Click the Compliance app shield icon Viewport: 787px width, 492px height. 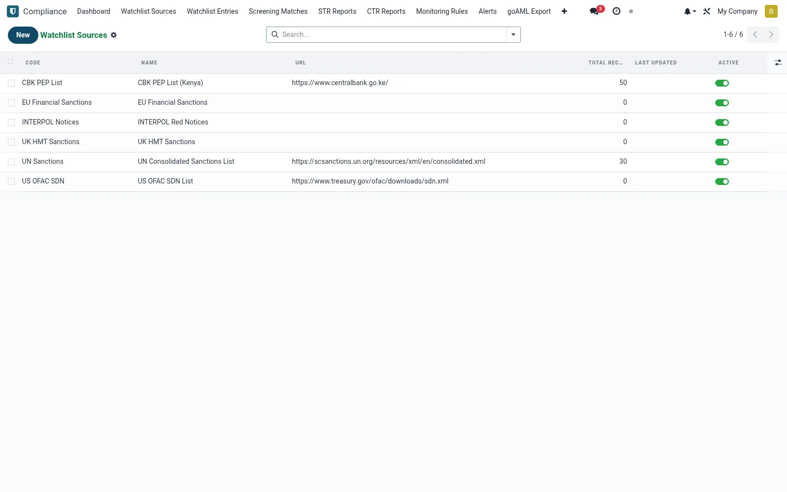point(13,11)
